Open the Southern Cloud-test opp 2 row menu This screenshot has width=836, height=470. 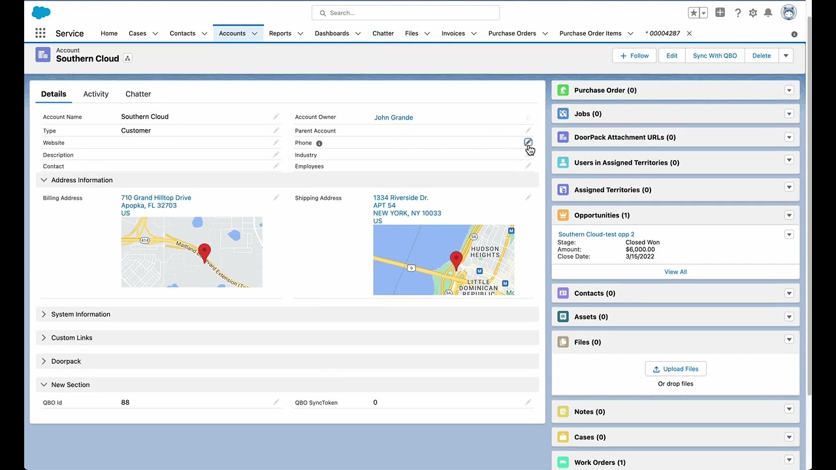(789, 234)
